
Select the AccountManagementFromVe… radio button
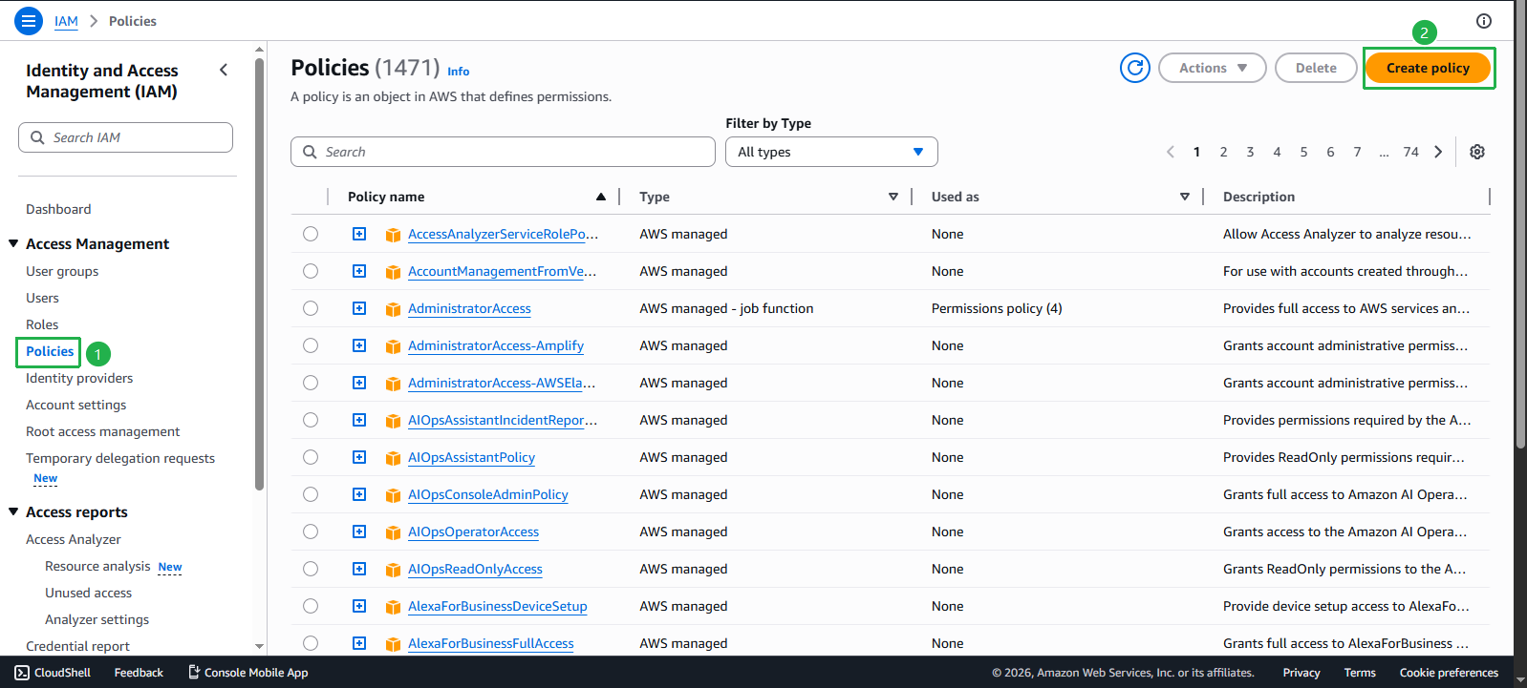click(x=311, y=271)
